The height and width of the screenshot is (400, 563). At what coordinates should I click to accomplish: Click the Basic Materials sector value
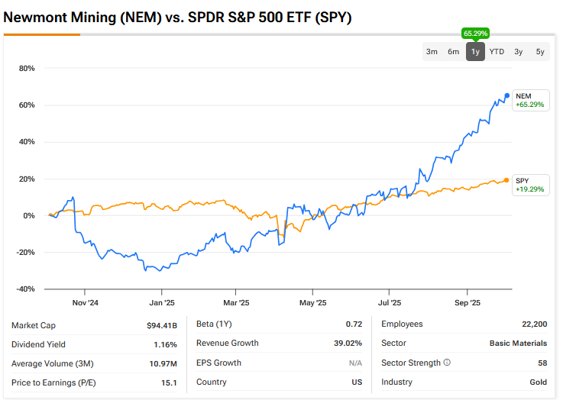518,344
